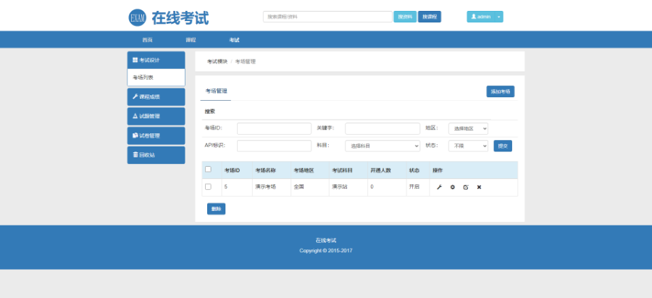Go to 课程 in the navigation bar
The width and height of the screenshot is (652, 298).
(x=191, y=40)
